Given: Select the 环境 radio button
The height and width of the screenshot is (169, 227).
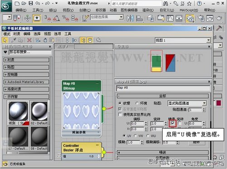Looking at the screenshot, I should 137,103.
